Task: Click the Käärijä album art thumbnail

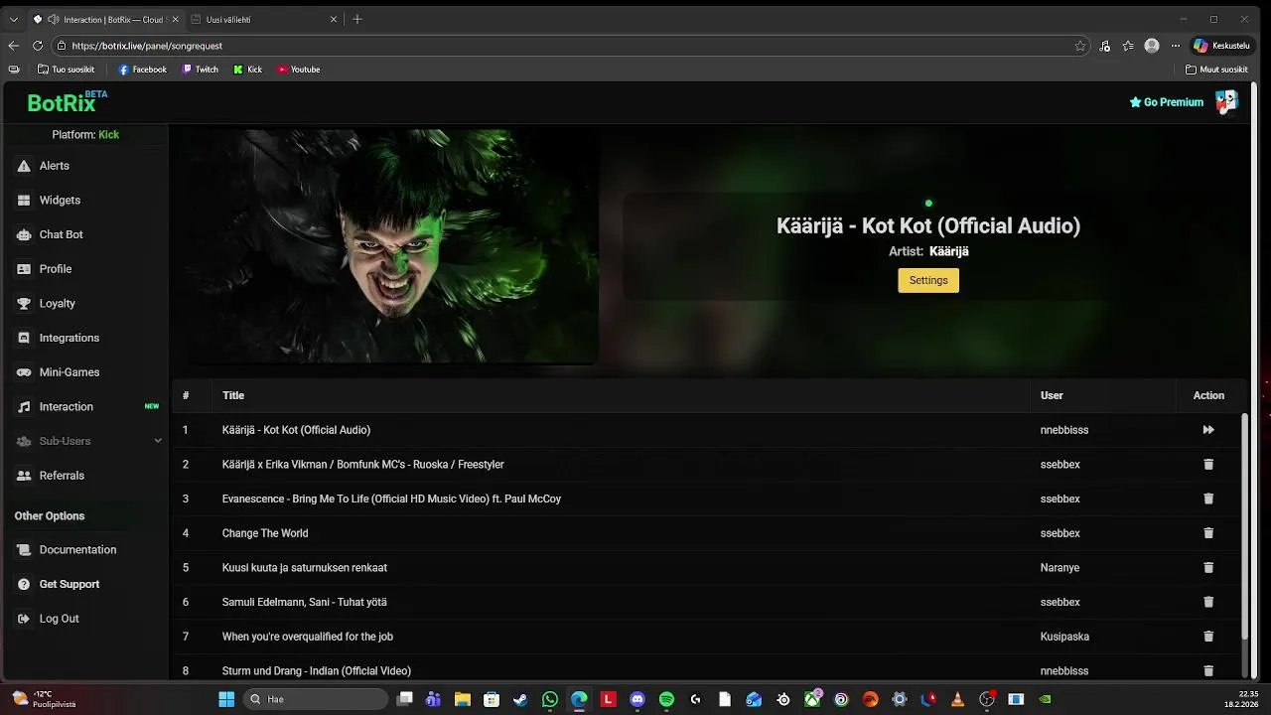Action: point(393,246)
